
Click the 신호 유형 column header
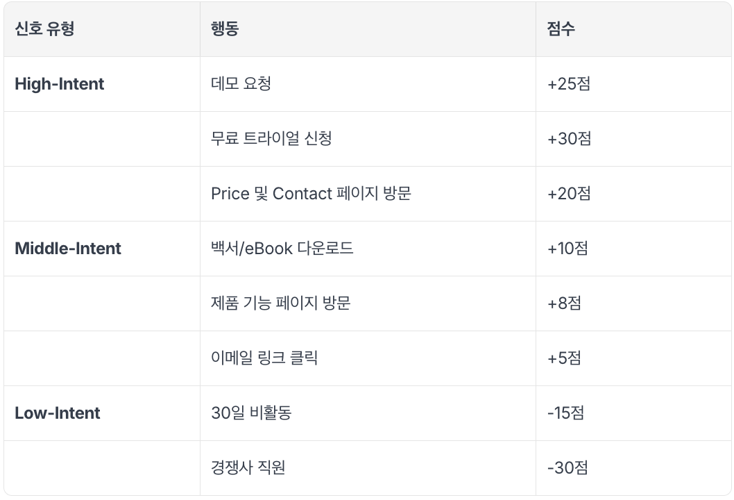tap(44, 29)
